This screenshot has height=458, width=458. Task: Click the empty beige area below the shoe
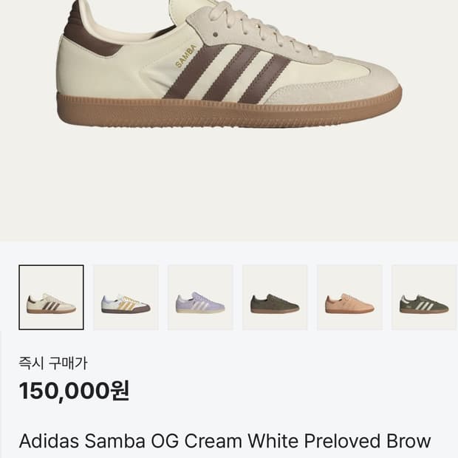coord(229,185)
